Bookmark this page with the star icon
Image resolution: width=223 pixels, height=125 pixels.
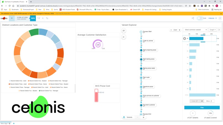click(190, 6)
